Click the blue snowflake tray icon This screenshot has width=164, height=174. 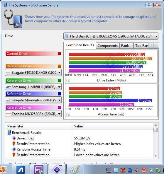point(130,170)
